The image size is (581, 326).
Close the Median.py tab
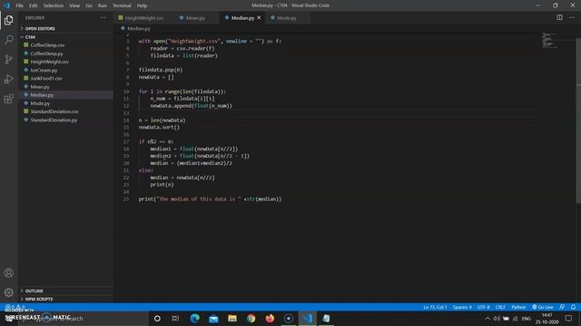(259, 18)
